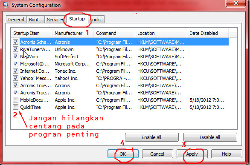Uncheck the Yahoo! Messenger startup item

(x=15, y=78)
